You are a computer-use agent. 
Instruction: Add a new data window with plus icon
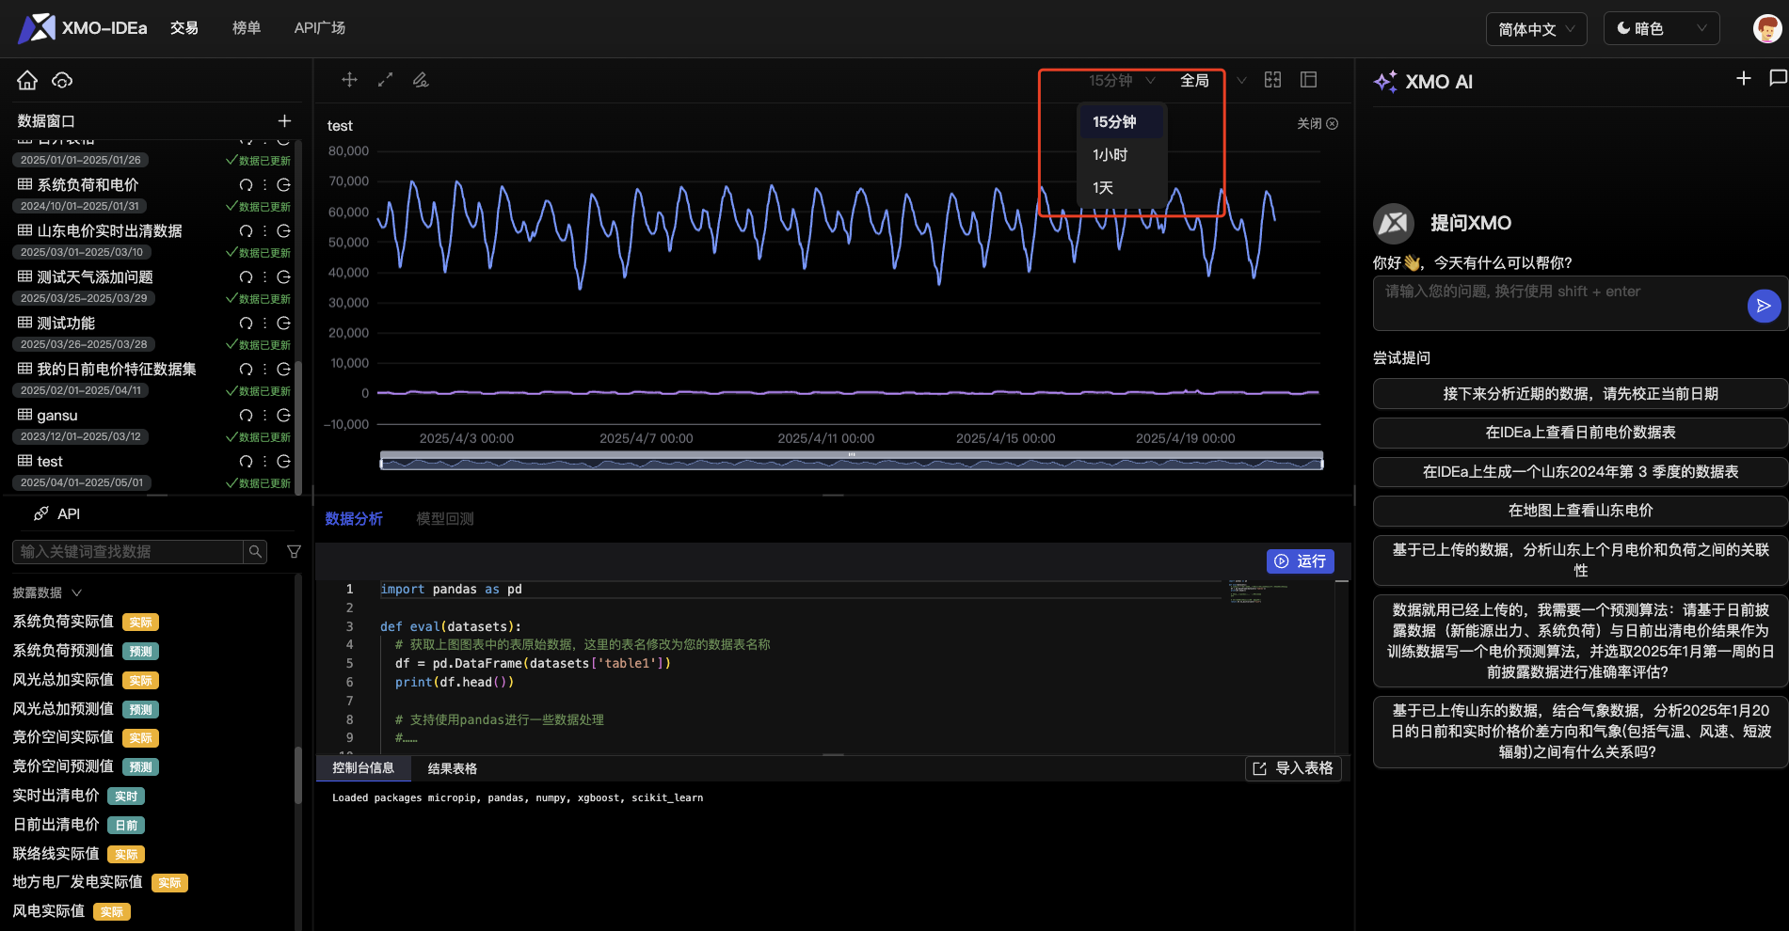tap(284, 120)
